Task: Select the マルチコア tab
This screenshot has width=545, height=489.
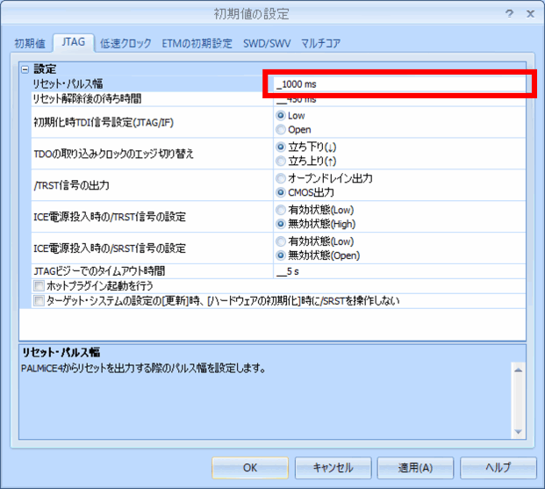Action: pos(320,43)
